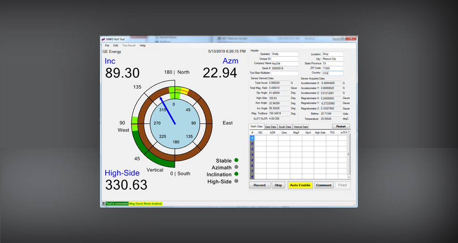Open the Help menu
The width and height of the screenshot is (458, 243).
[143, 46]
